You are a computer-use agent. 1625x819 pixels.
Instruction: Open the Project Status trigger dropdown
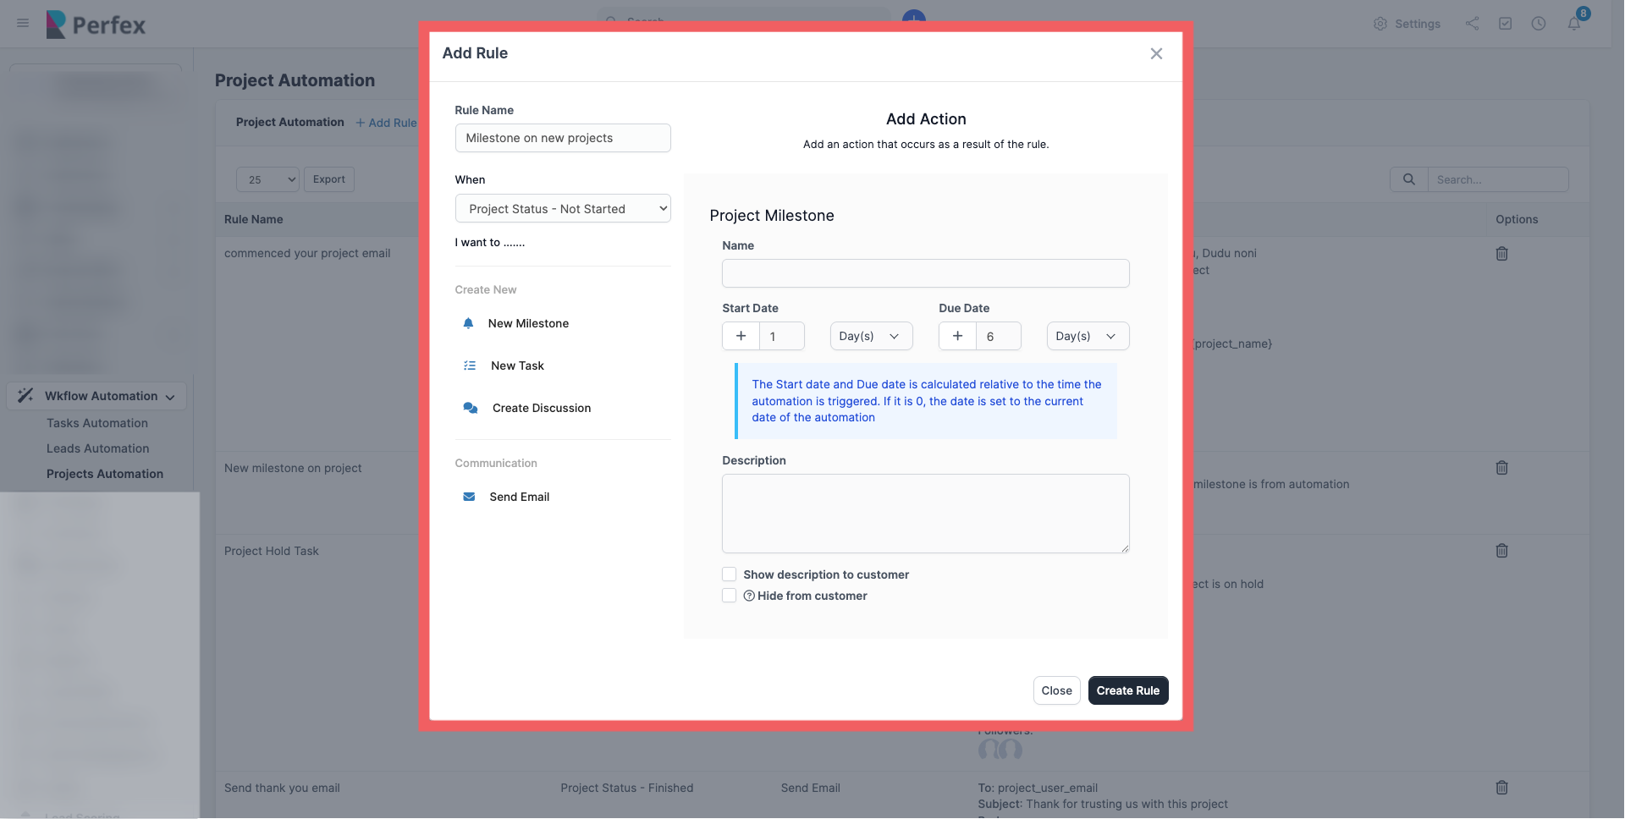(x=563, y=208)
